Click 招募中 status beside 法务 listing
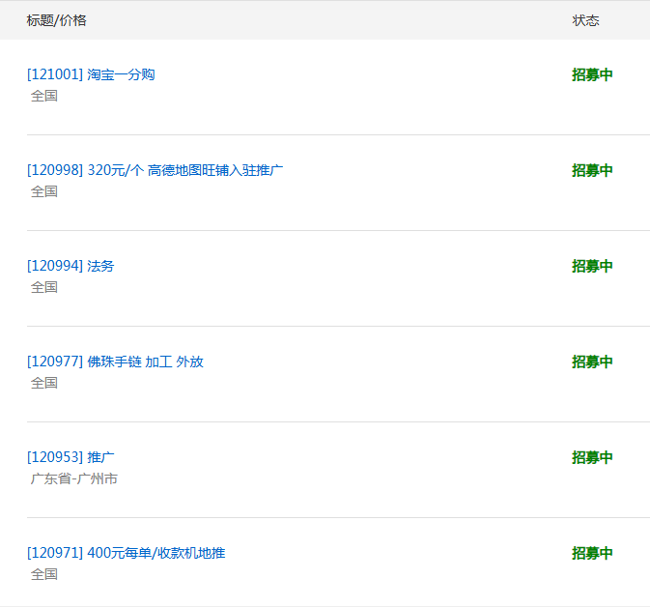 coord(592,266)
